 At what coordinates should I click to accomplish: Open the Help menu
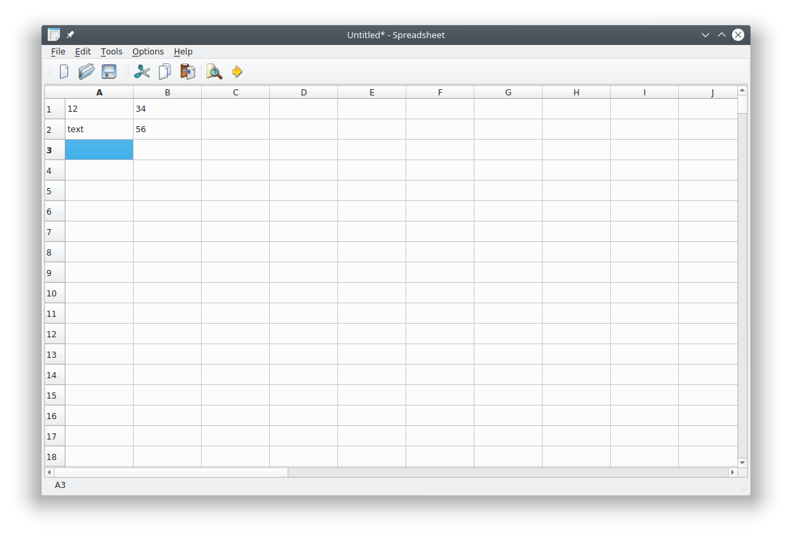coord(183,52)
